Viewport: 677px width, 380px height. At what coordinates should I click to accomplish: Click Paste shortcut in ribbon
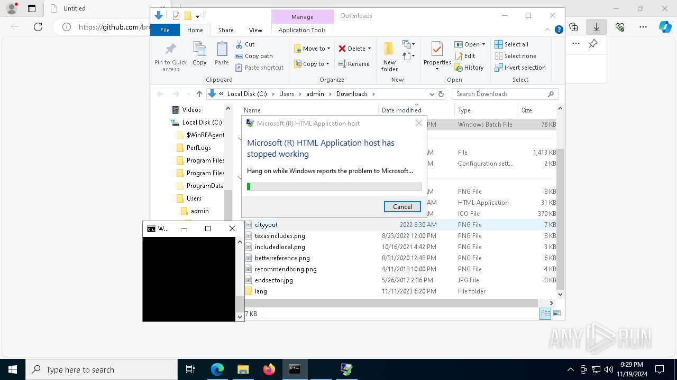click(259, 68)
